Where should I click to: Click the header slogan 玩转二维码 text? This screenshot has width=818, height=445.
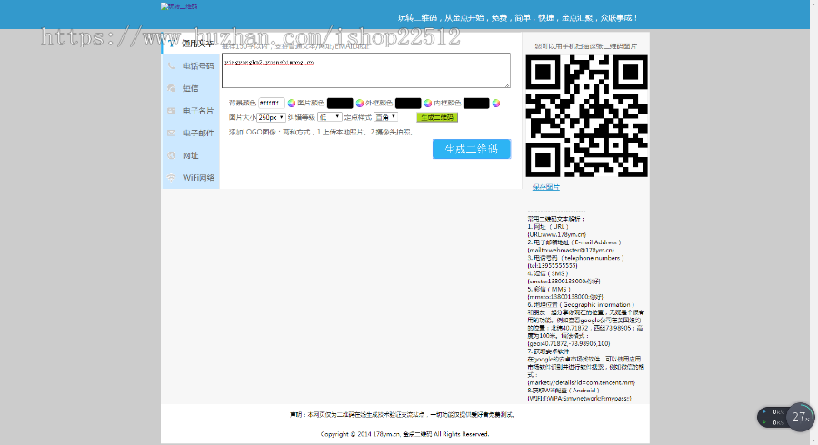click(x=517, y=18)
